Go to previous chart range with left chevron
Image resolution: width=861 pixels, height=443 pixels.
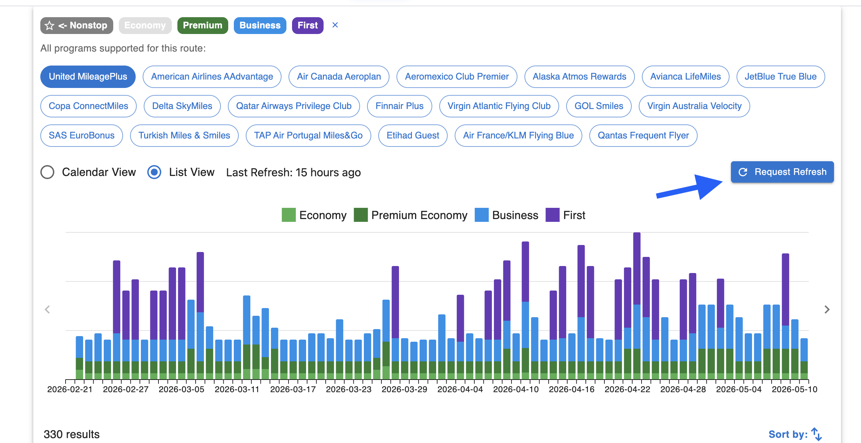coord(47,309)
